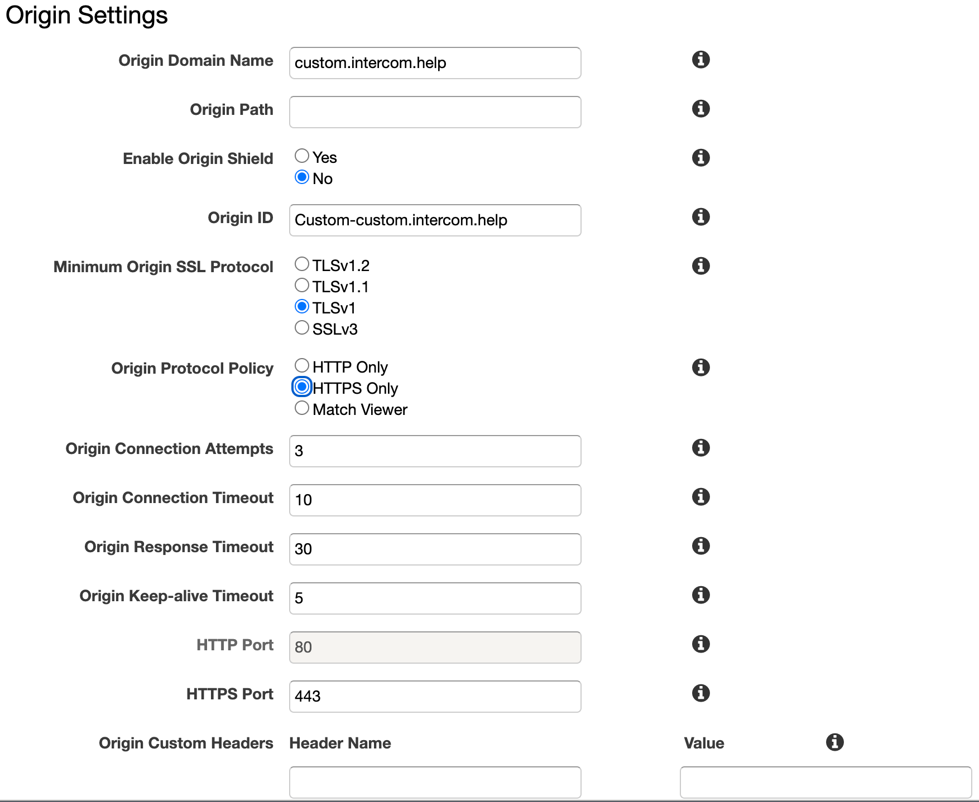Show info for Origin Connection Timeout
The height and width of the screenshot is (802, 979).
[700, 496]
